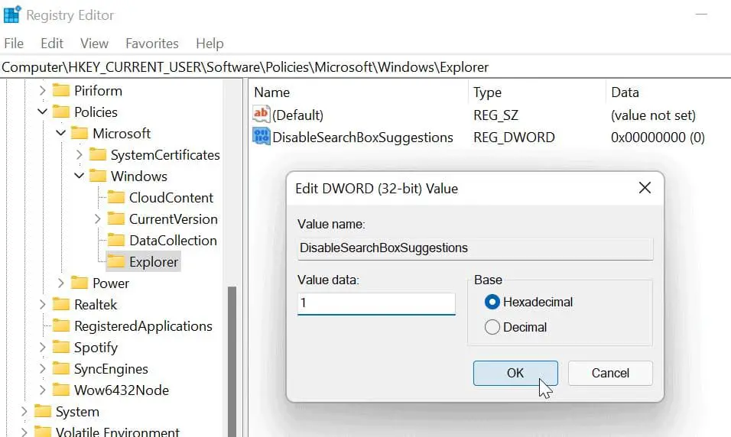
Task: Expand the Spotify key
Action: (x=42, y=348)
